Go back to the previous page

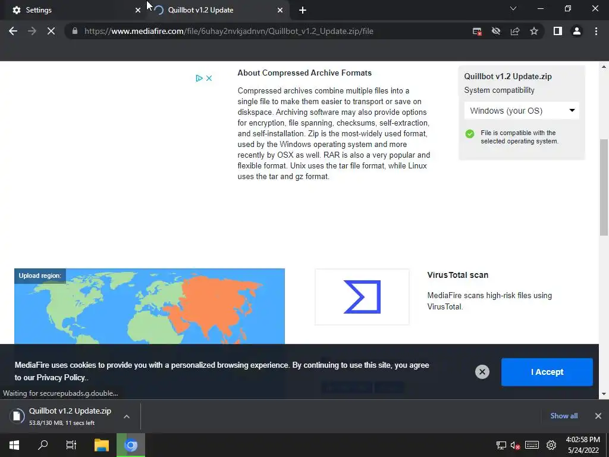13,31
